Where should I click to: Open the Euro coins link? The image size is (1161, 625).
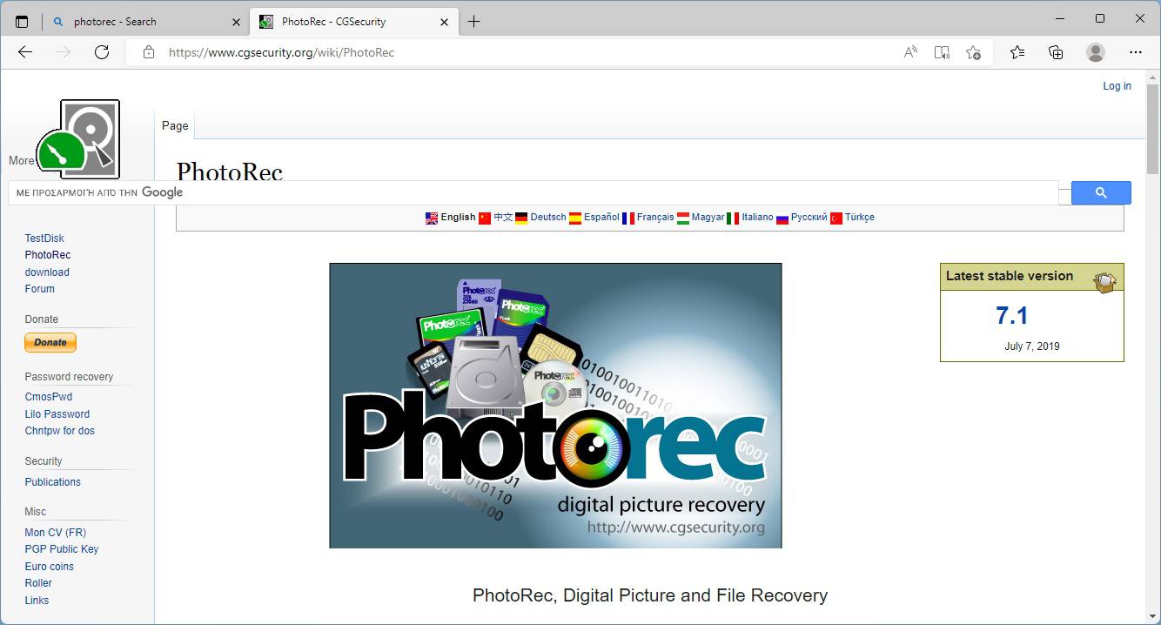[50, 567]
